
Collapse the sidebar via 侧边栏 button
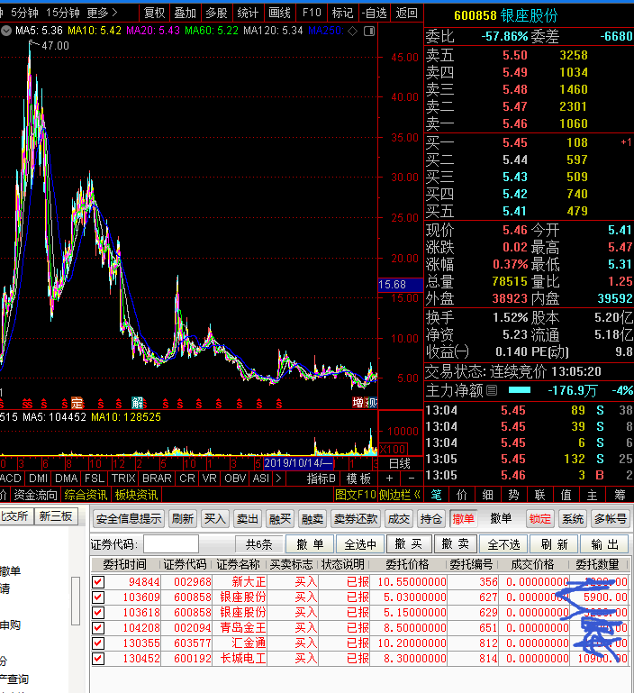pyautogui.click(x=400, y=495)
